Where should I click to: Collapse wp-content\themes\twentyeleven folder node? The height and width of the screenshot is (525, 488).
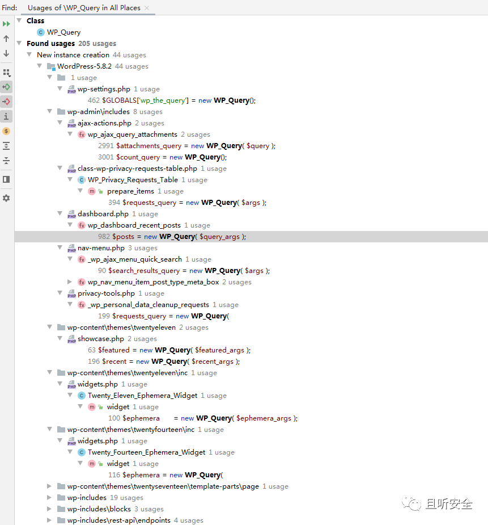click(50, 327)
